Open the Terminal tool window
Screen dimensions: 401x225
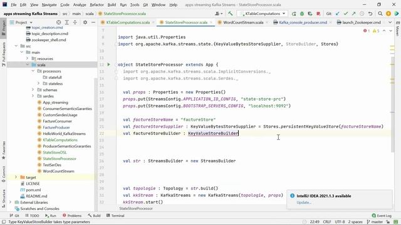pyautogui.click(x=115, y=216)
